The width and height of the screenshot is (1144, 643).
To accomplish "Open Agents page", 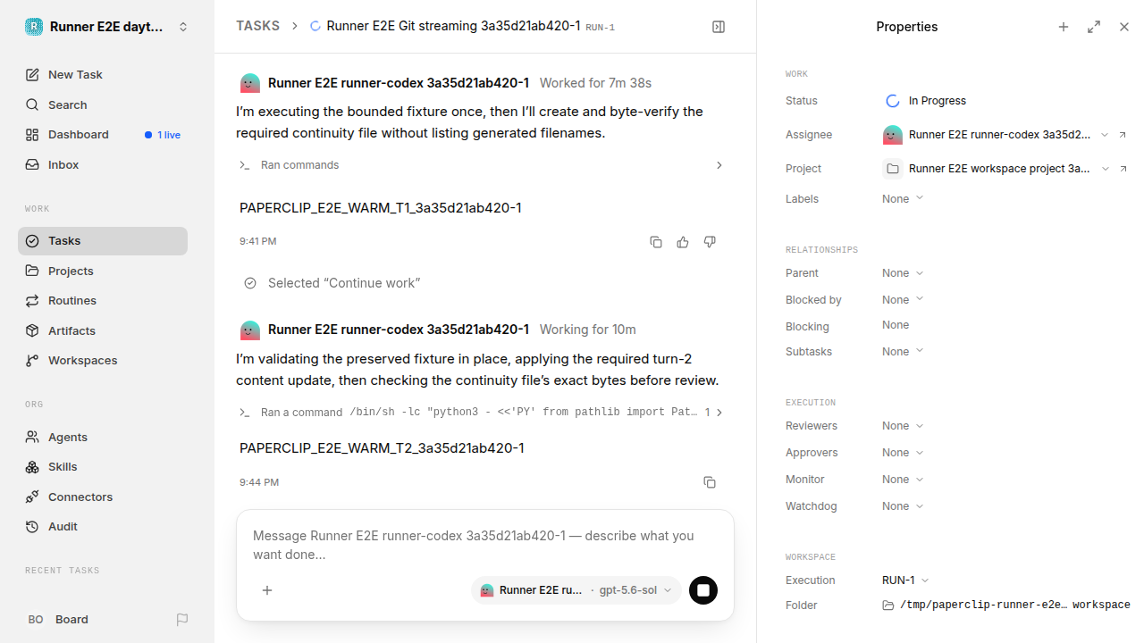I will pyautogui.click(x=103, y=437).
